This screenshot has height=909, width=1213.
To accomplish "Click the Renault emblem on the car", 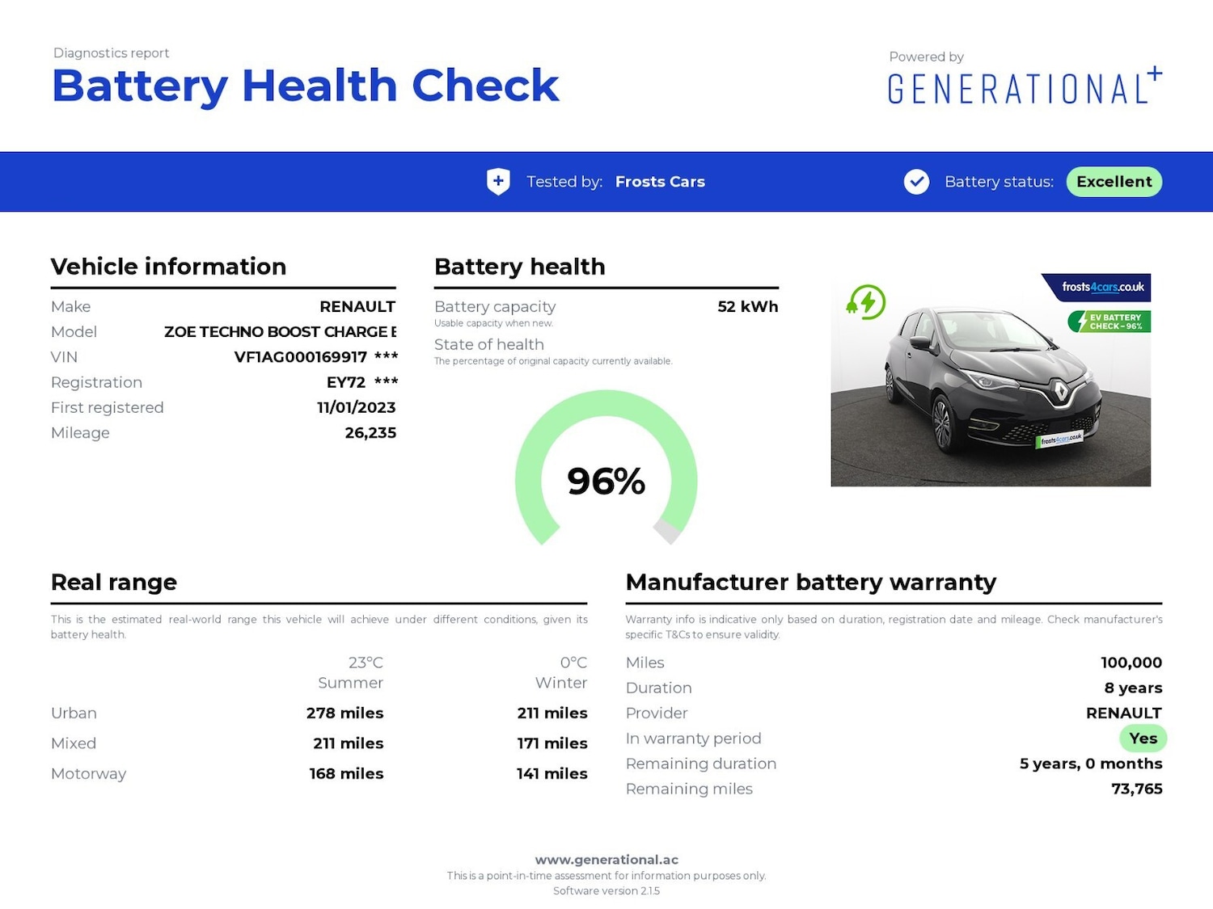I will coord(1060,392).
